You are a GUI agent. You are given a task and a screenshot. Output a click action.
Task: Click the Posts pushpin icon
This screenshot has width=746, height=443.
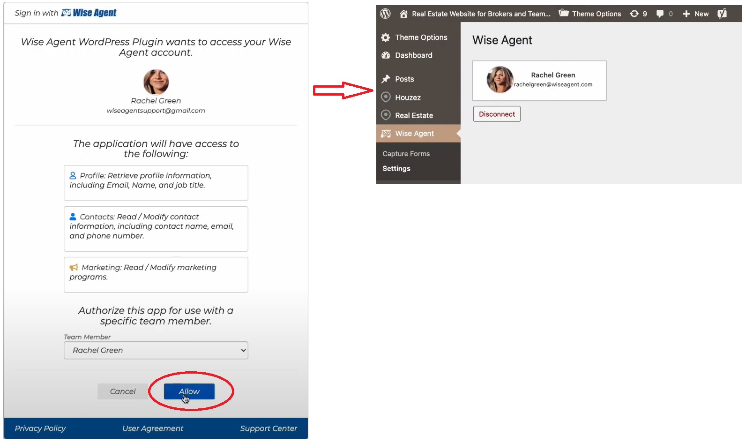(x=386, y=79)
